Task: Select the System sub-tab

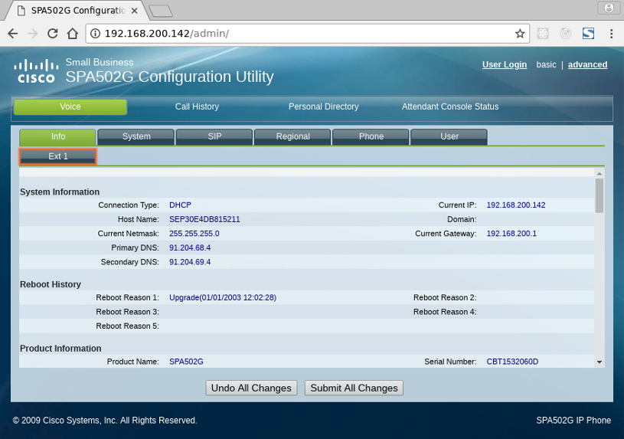Action: [x=136, y=136]
